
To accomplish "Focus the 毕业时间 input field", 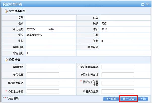I will pyautogui.click(x=43, y=67).
